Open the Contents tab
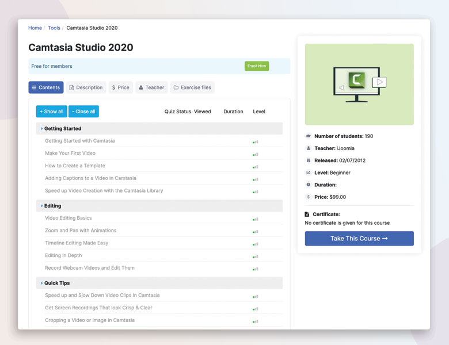Screen dimensions: 449x345 46,87
